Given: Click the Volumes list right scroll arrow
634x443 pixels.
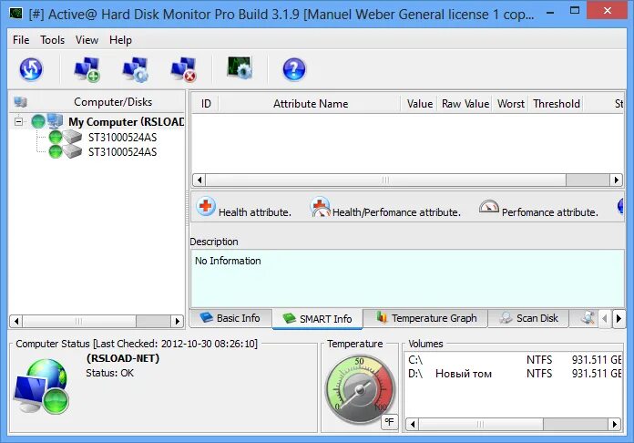Looking at the screenshot, I should coord(614,424).
